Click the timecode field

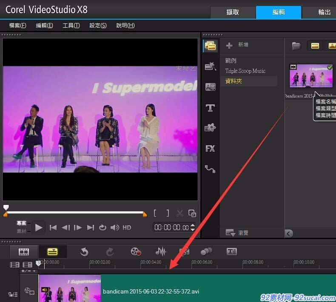coord(171,227)
